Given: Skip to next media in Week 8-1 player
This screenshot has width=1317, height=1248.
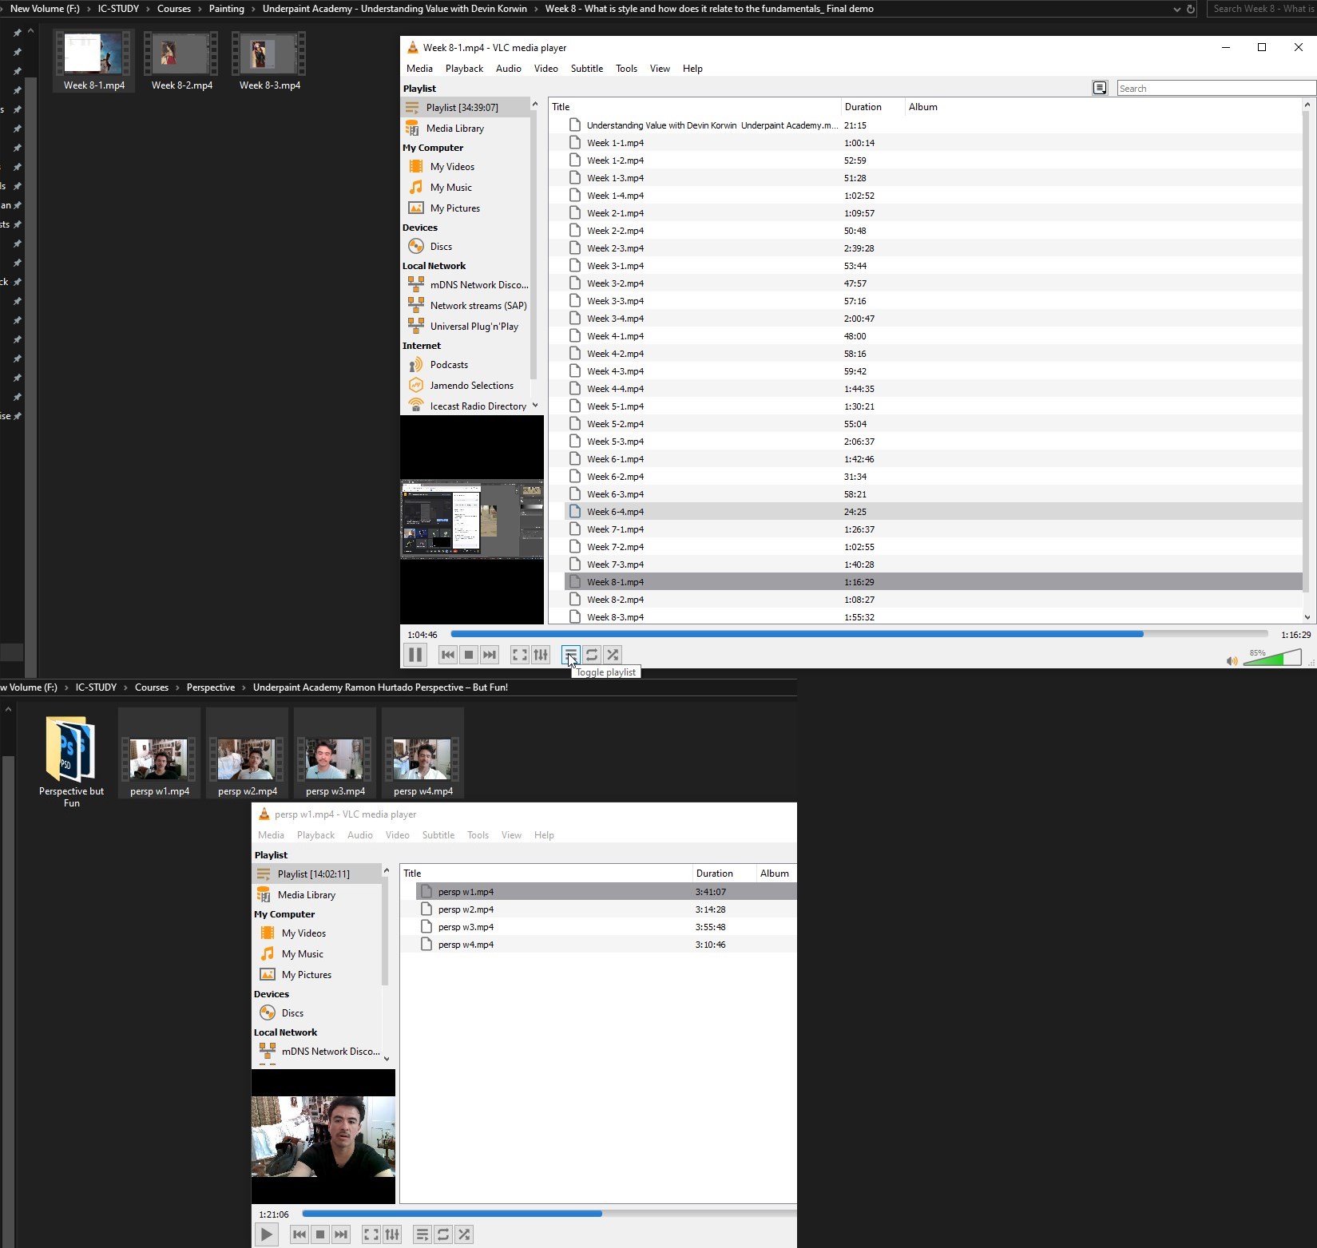Looking at the screenshot, I should 490,655.
